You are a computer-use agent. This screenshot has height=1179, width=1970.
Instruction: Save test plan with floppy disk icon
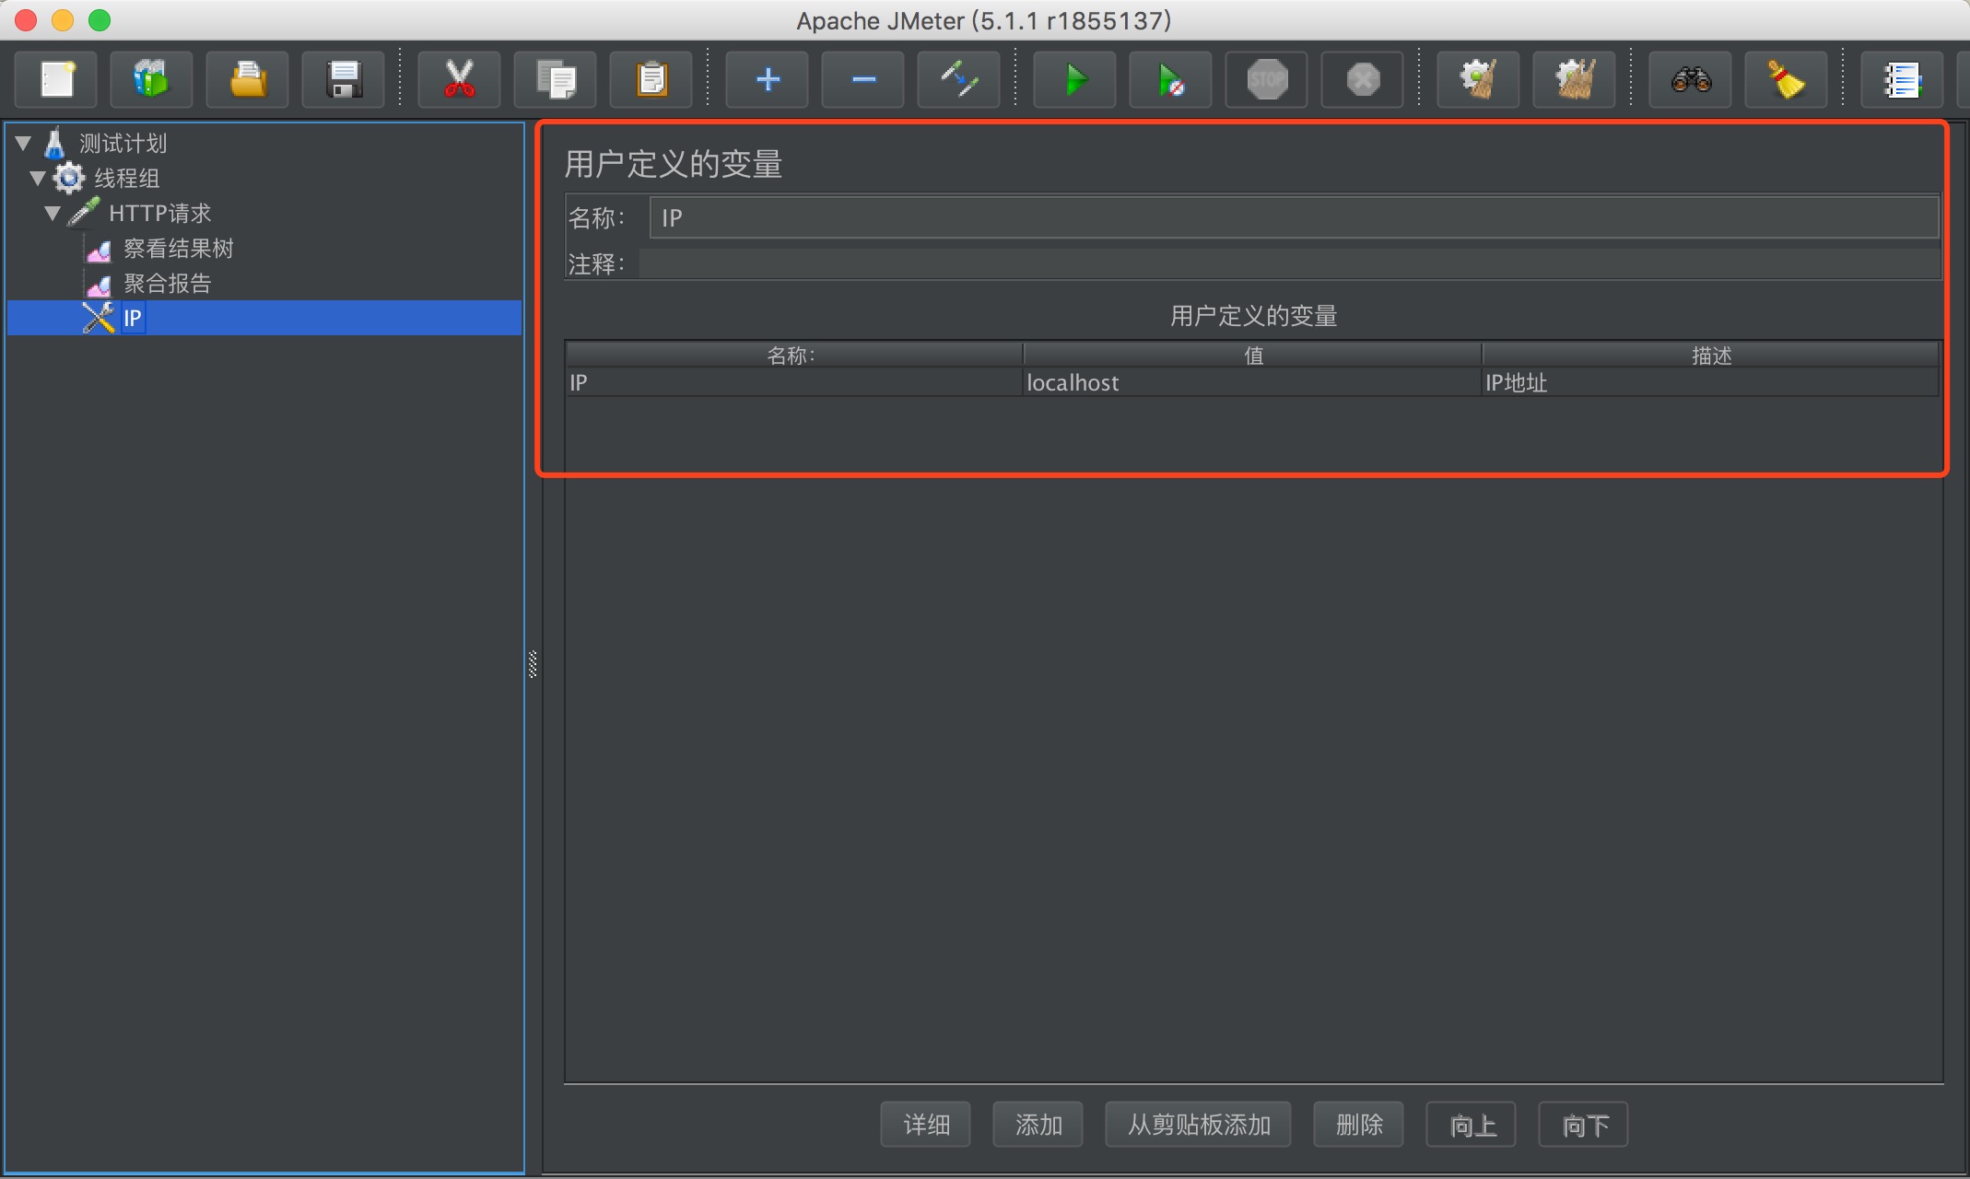pos(344,79)
